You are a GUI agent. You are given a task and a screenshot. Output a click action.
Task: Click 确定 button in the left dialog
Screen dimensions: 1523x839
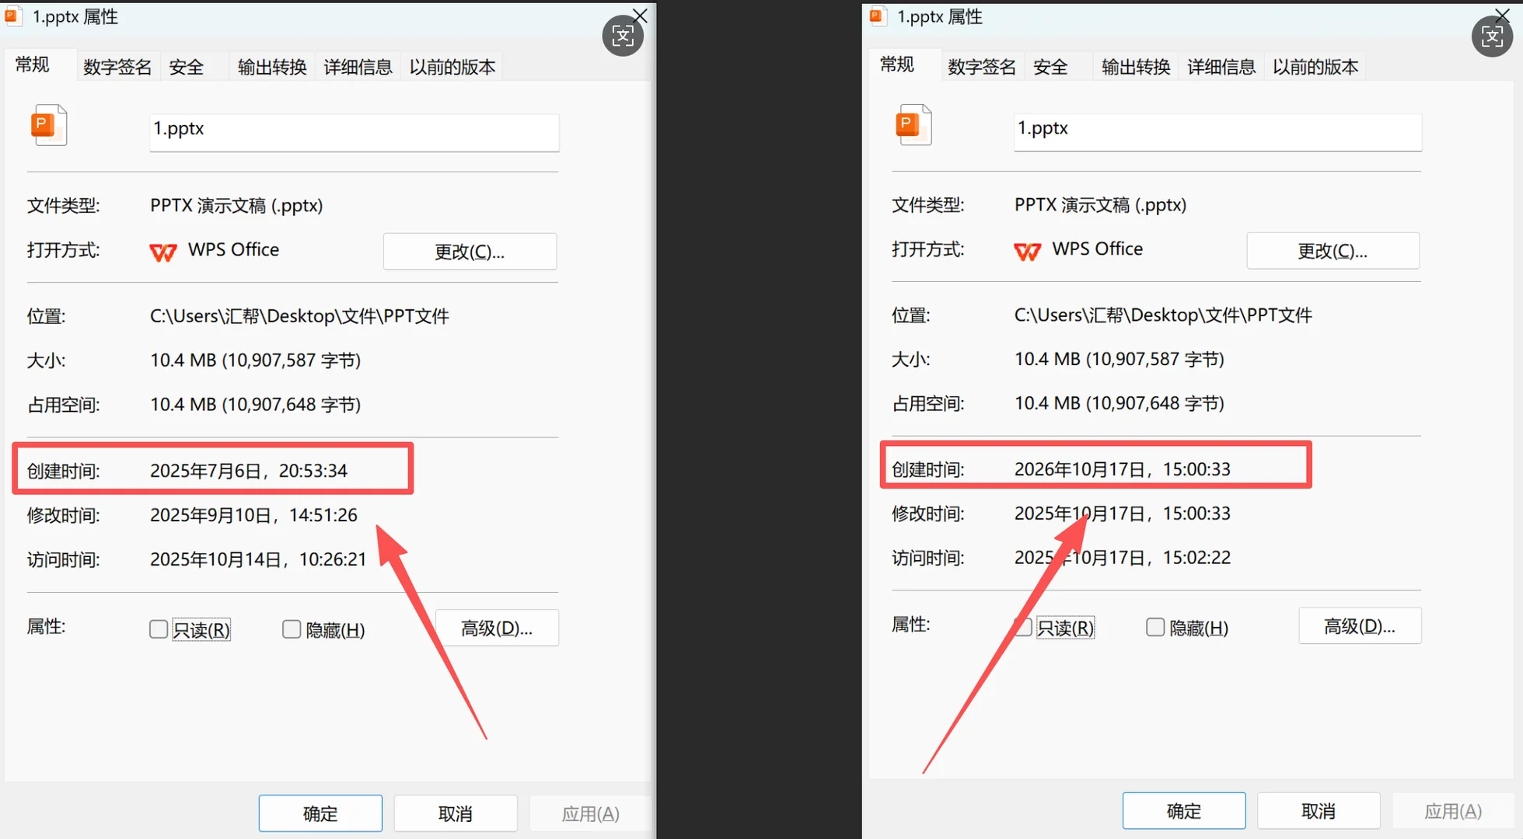[320, 813]
